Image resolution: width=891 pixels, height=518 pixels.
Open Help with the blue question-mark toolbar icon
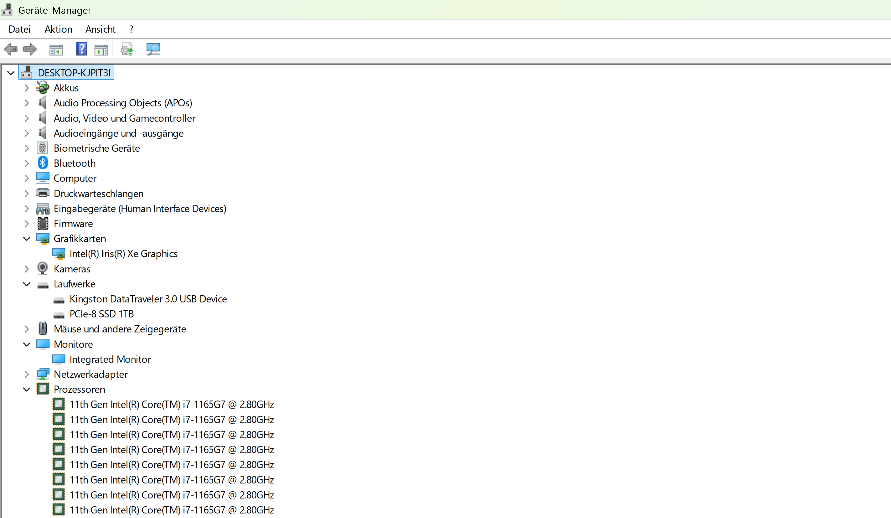(82, 49)
